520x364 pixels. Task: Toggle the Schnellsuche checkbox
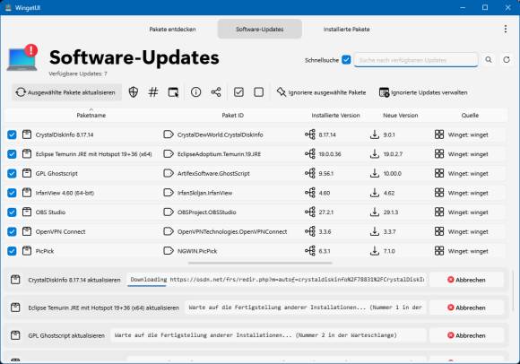pyautogui.click(x=346, y=60)
